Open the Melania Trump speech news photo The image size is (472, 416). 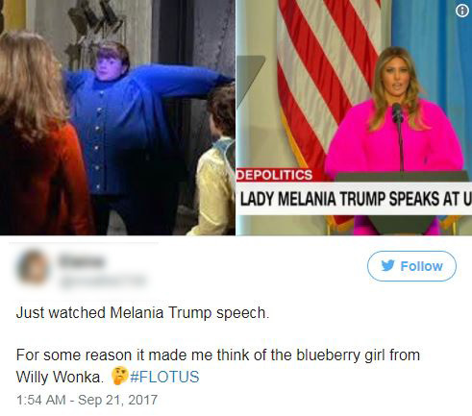pyautogui.click(x=355, y=117)
